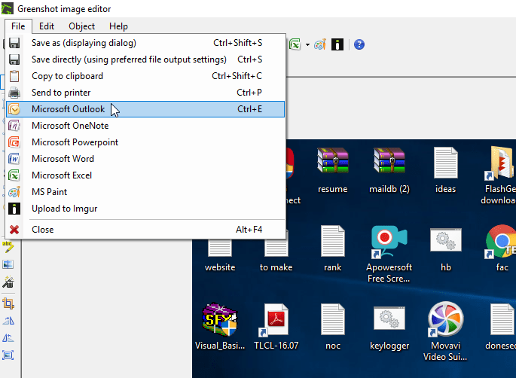516x378 pixels.
Task: Click the blue help question-mark icon
Action: click(x=359, y=44)
